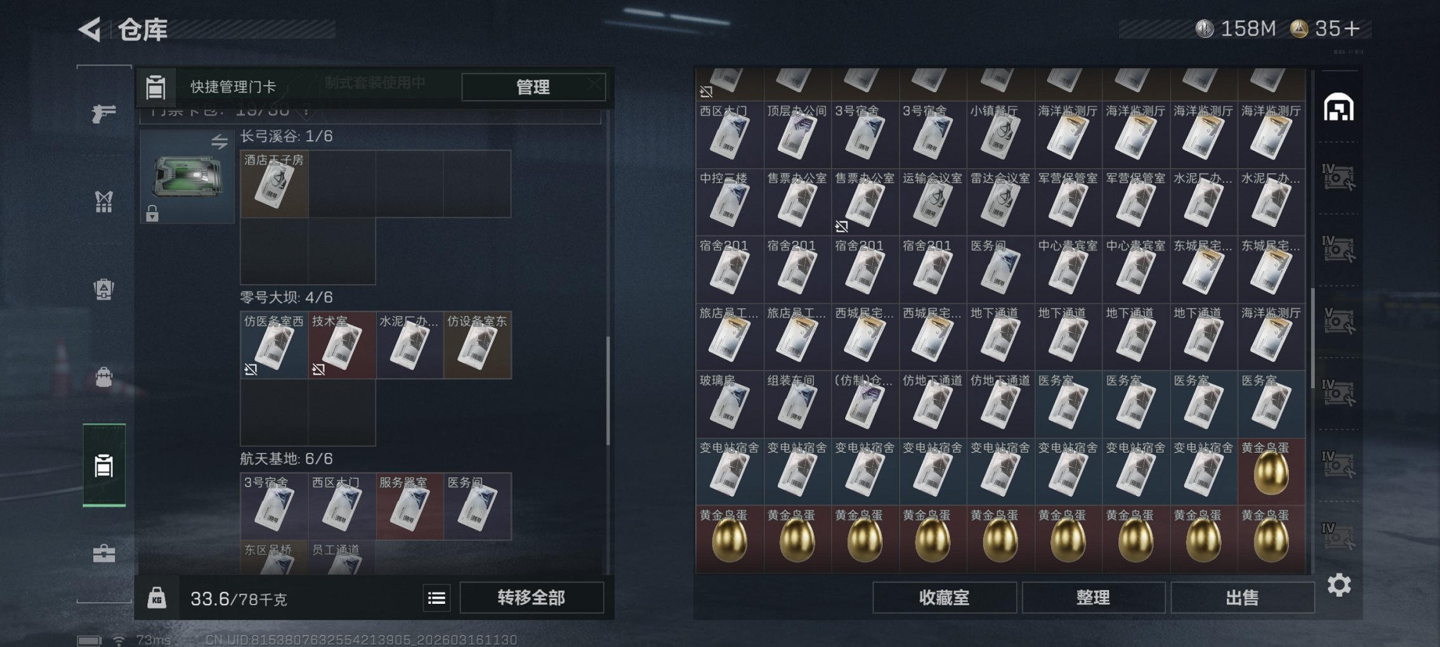Select the tactical vest category icon
The height and width of the screenshot is (647, 1440).
[103, 202]
